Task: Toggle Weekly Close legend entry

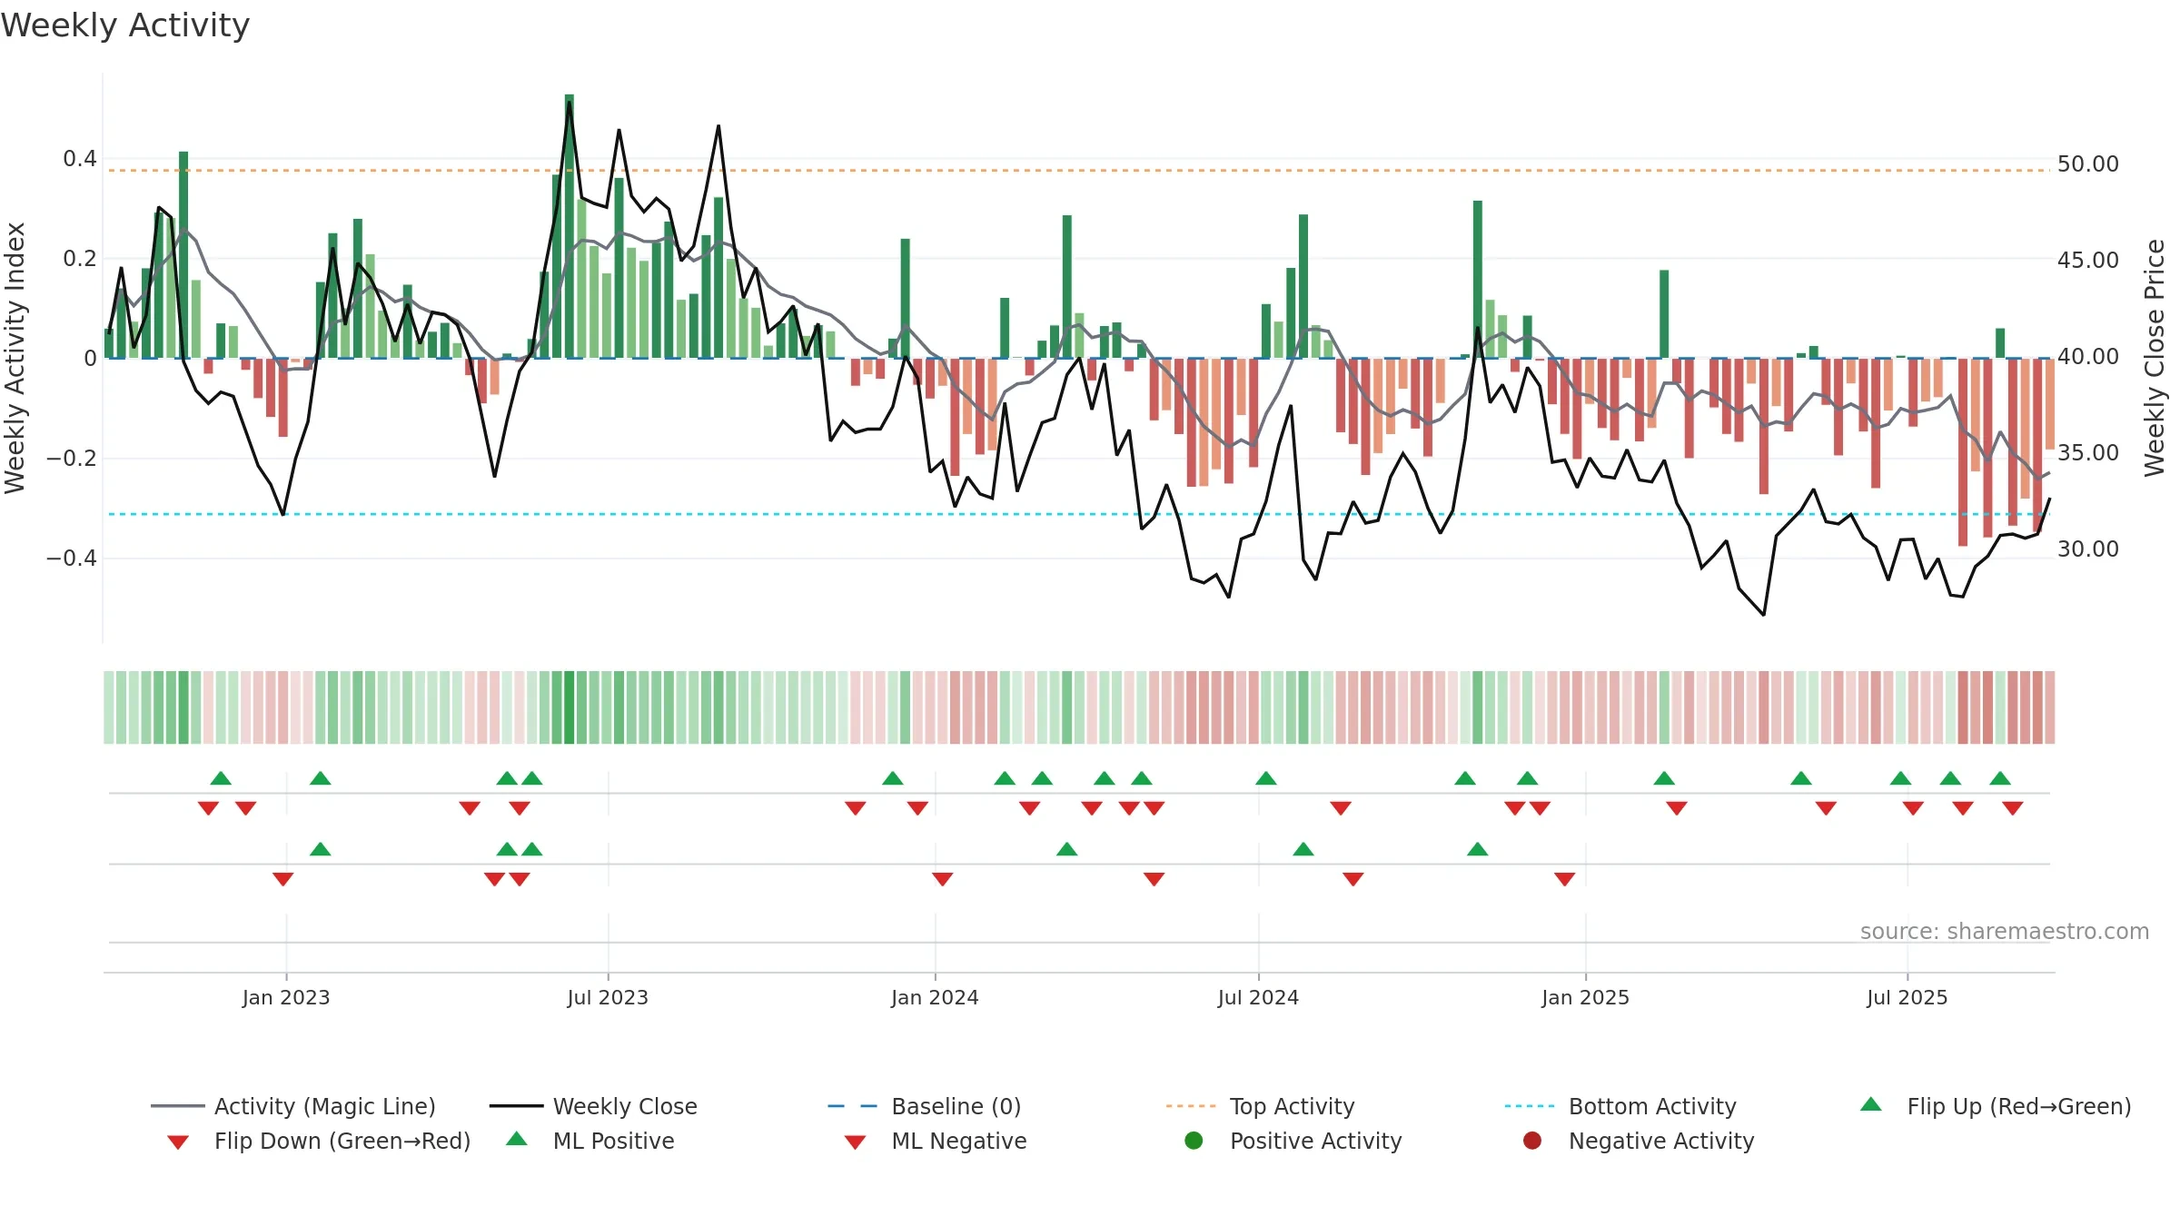Action: point(593,1106)
